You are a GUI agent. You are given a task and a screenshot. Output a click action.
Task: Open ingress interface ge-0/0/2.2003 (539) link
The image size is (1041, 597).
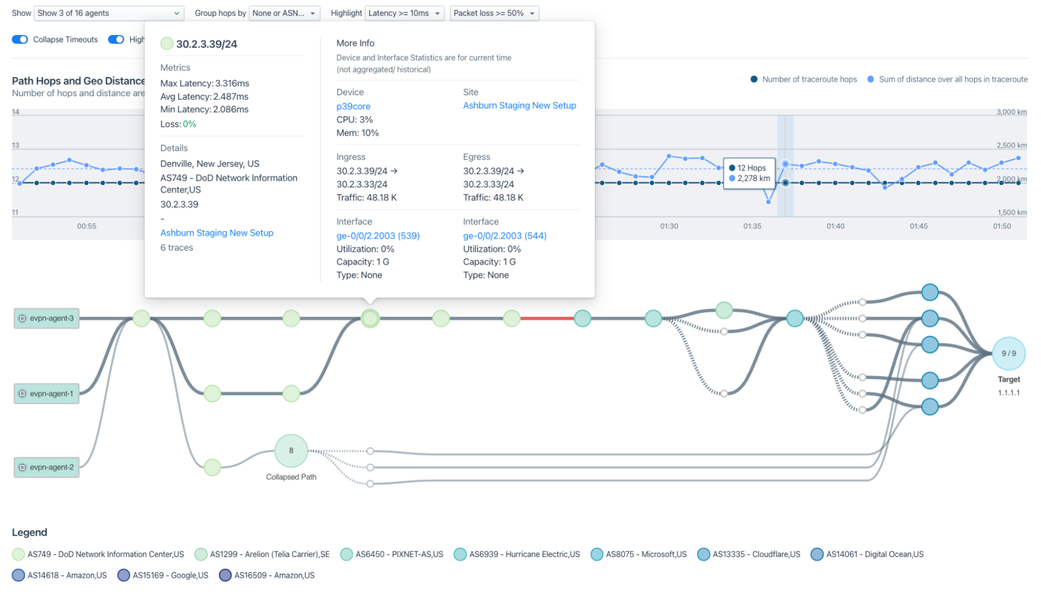(378, 235)
